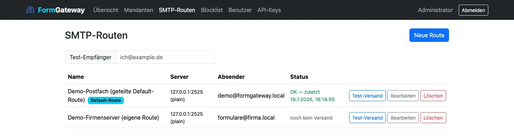Open the FormGateway brand link
The width and height of the screenshot is (514, 137).
tap(56, 10)
